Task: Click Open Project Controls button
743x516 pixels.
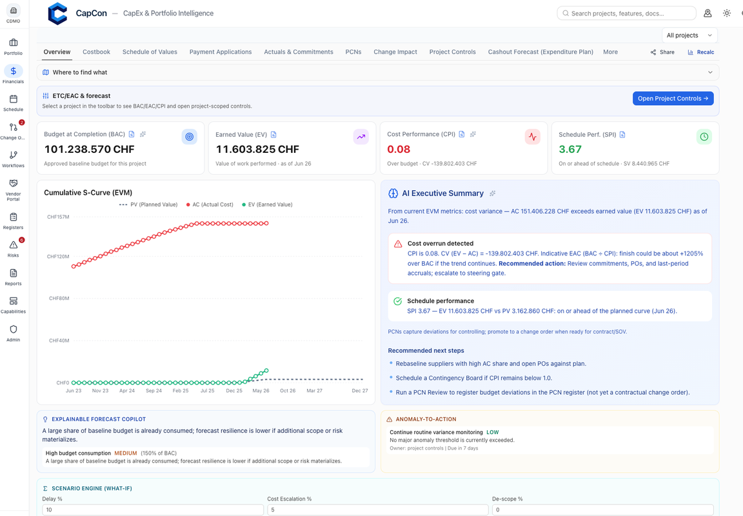Action: (x=673, y=99)
